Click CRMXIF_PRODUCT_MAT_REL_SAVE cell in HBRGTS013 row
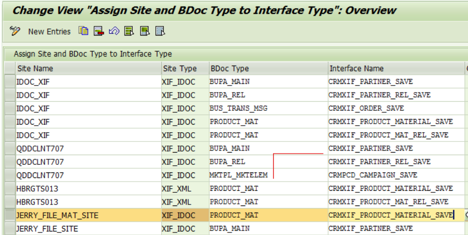The width and height of the screenshot is (468, 235). pyautogui.click(x=396, y=202)
